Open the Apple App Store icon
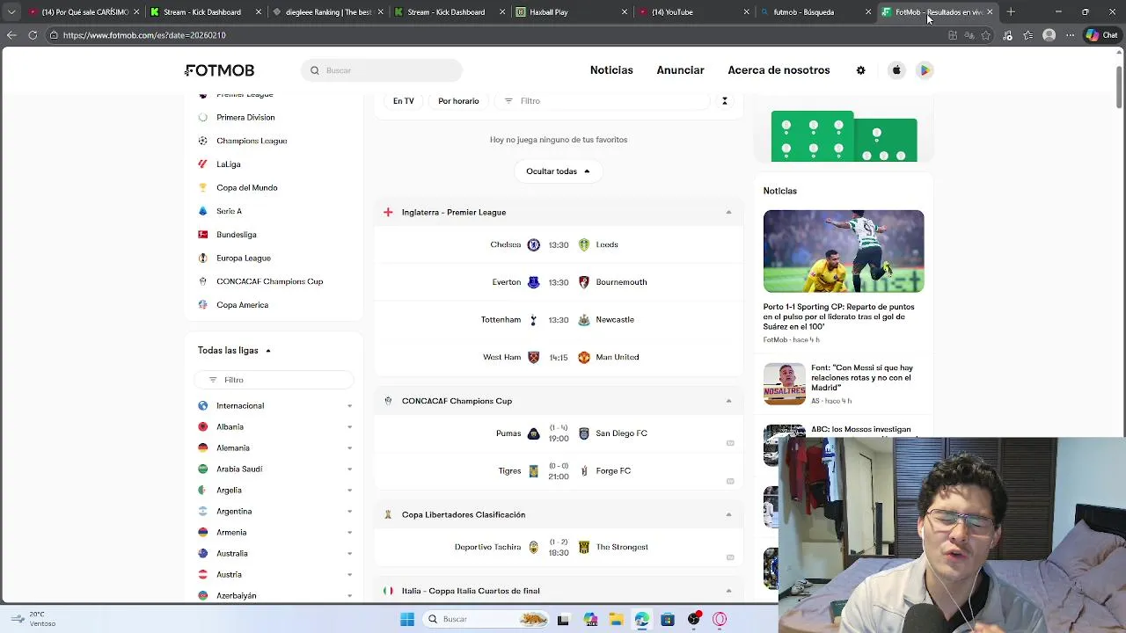This screenshot has width=1126, height=633. tap(896, 70)
